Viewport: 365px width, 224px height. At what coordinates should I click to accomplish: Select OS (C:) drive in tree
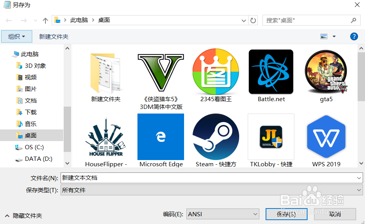(34, 147)
